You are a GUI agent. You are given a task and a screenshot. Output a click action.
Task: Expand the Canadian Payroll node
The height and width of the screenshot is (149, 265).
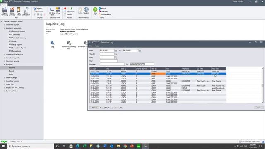(x=5, y=58)
